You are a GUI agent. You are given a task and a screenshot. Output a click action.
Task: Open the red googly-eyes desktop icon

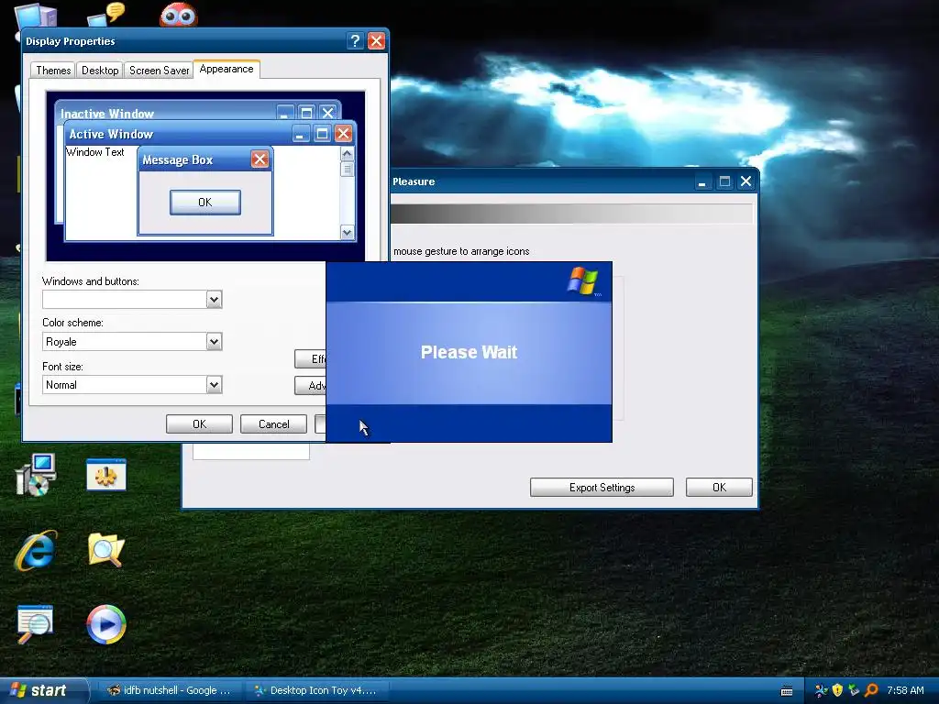pyautogui.click(x=179, y=15)
